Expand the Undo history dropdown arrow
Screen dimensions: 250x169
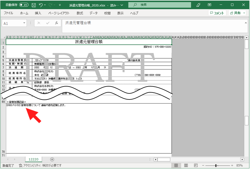point(46,5)
